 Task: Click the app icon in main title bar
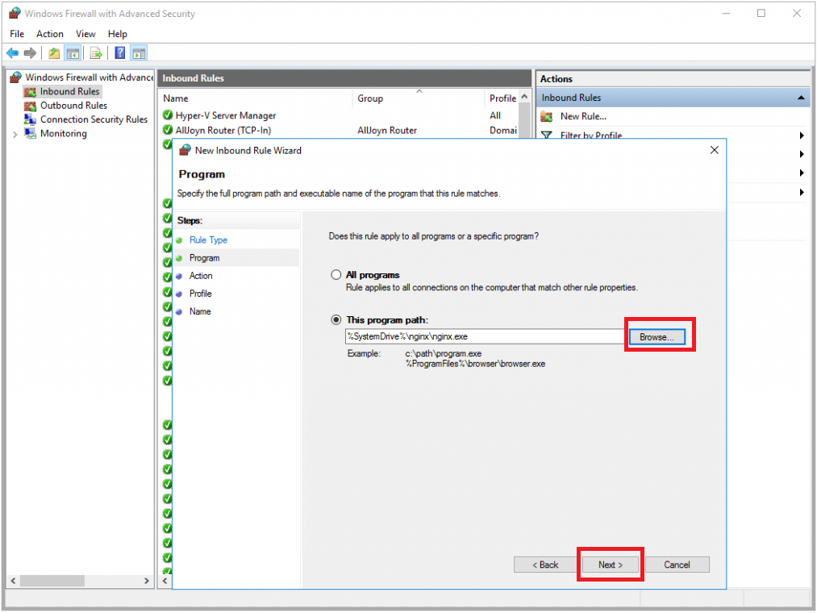tap(15, 14)
